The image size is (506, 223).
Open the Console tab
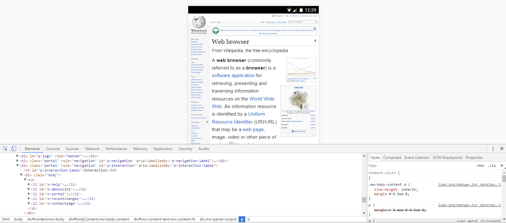pos(53,149)
